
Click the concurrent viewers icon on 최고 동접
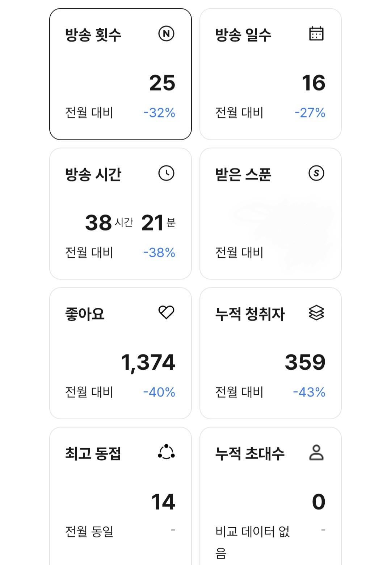(166, 452)
